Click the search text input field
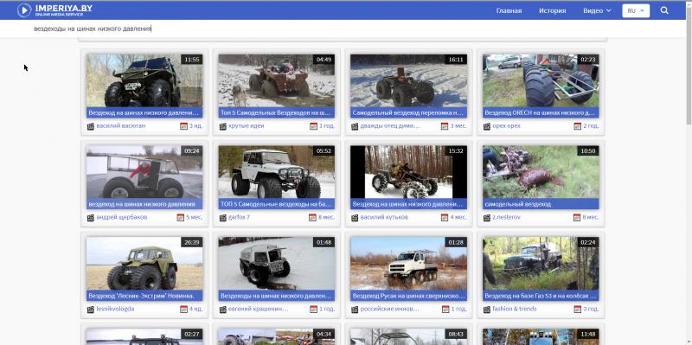Screen dimensions: 692x345 point(309,29)
